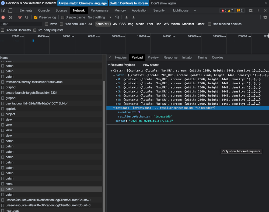Click the import HAR upload arrow
Image resolution: width=269 pixels, height=212 pixels.
click(x=126, y=17)
